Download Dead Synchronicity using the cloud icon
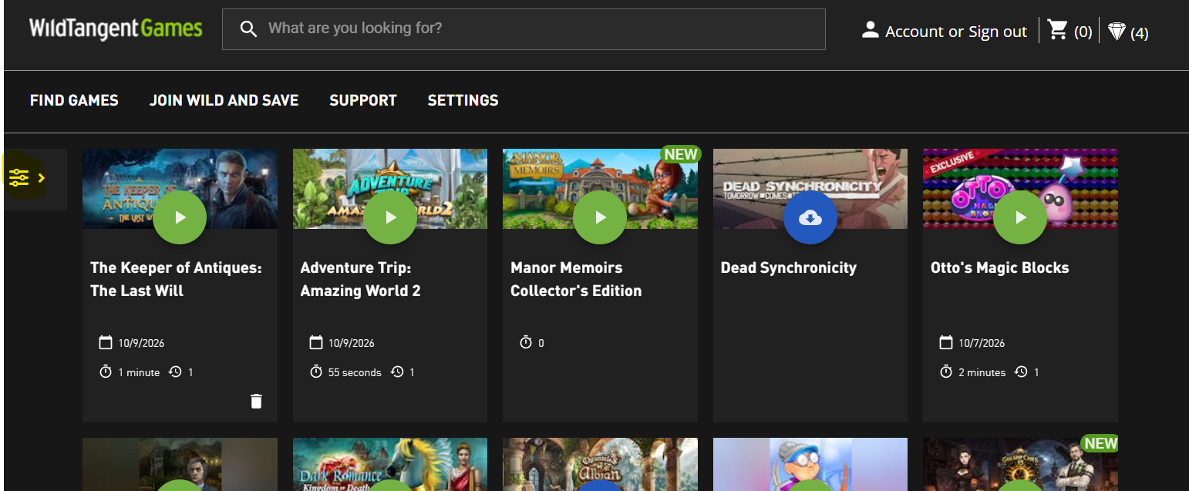Image resolution: width=1189 pixels, height=491 pixels. tap(810, 217)
